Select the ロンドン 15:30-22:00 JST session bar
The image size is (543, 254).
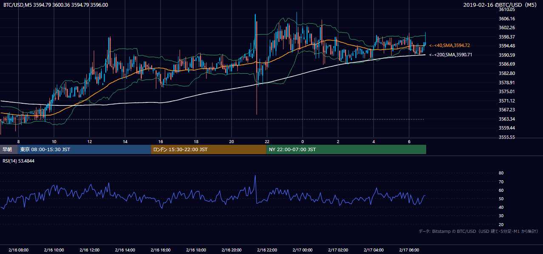209,149
